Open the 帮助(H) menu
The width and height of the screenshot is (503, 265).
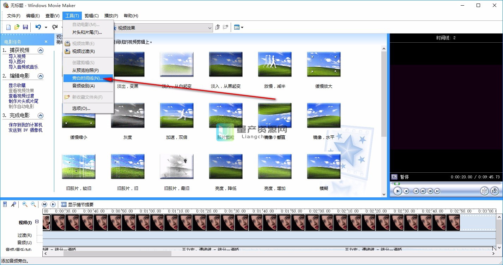point(131,16)
